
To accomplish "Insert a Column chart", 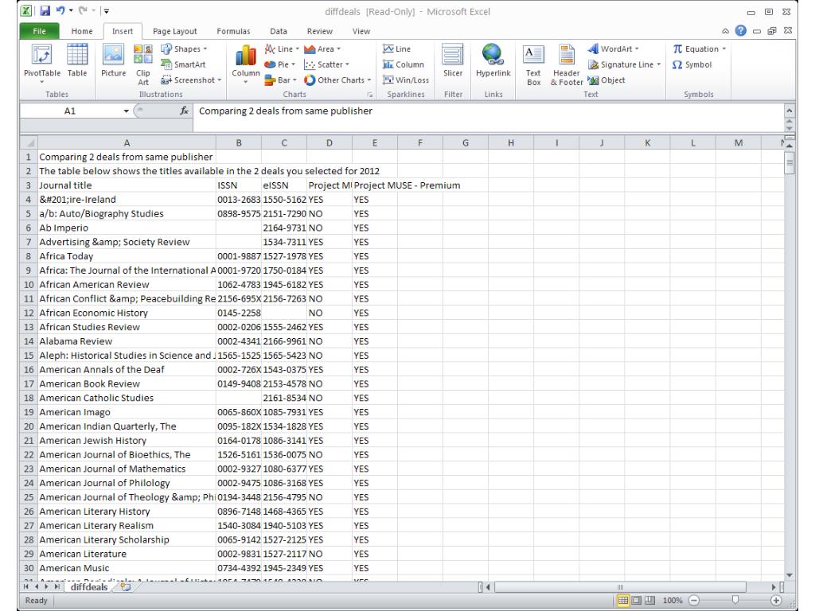I will click(245, 64).
